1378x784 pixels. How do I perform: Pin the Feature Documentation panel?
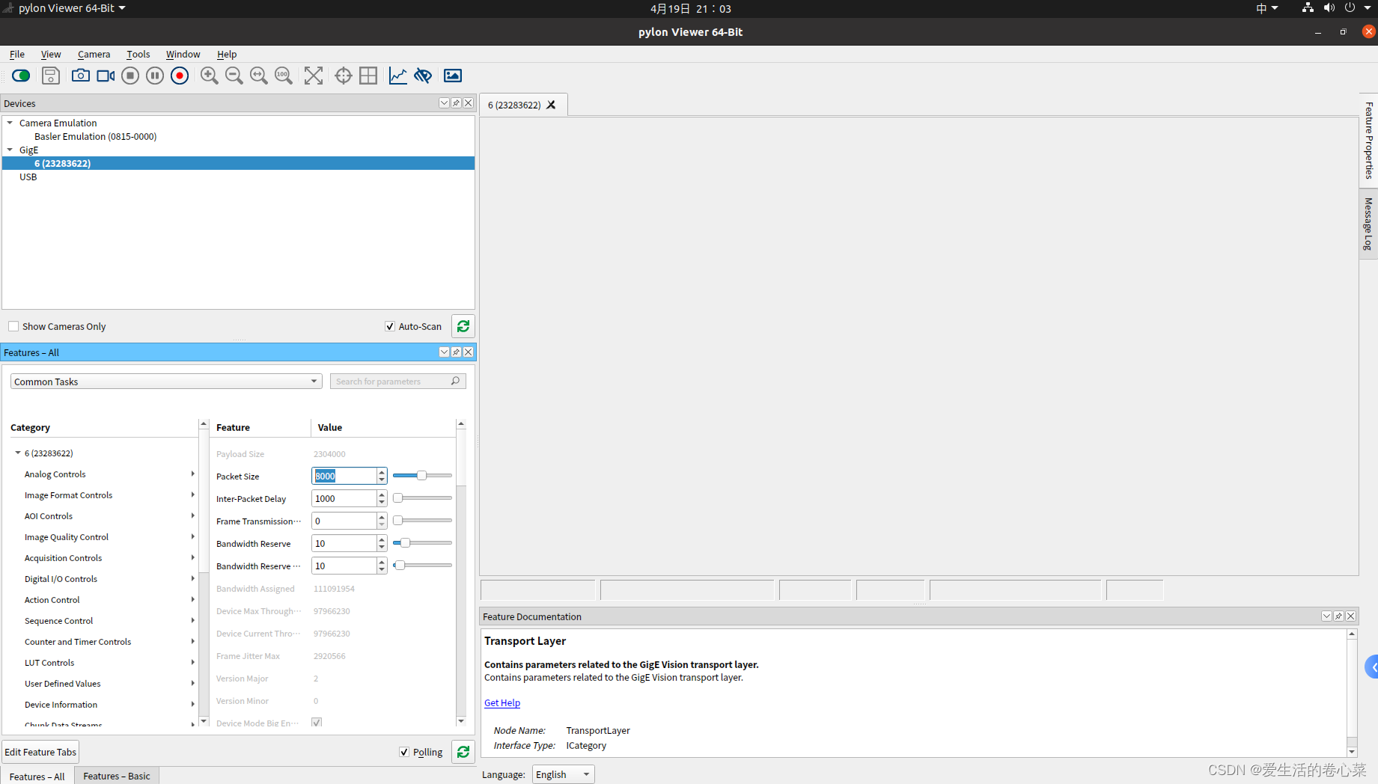pos(1338,616)
